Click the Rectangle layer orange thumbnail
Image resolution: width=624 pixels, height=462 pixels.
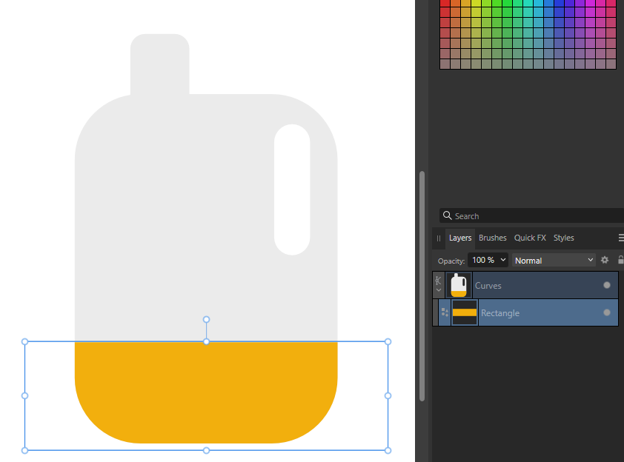465,312
